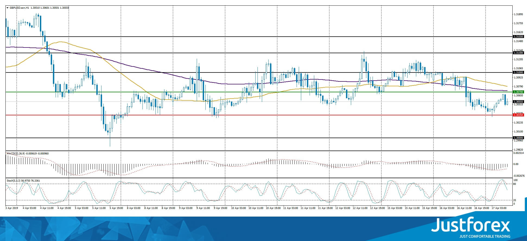Select the red 1.30350 support price tag
The height and width of the screenshot is (241, 527).
click(518, 115)
